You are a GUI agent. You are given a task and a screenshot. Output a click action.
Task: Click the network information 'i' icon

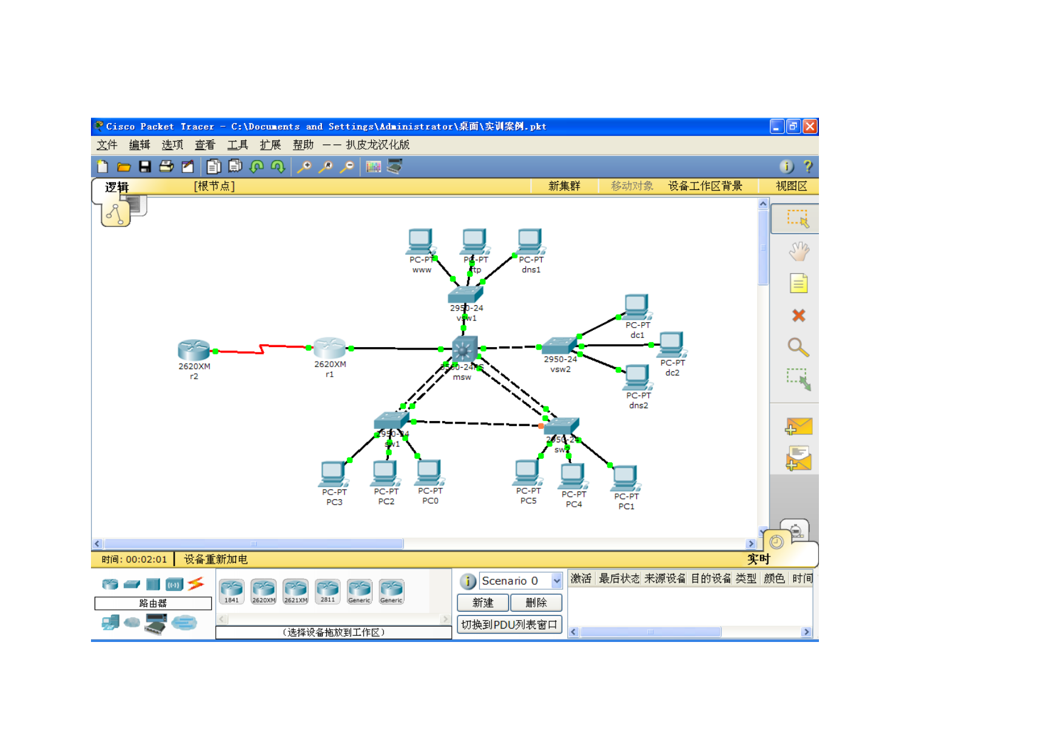pos(786,167)
